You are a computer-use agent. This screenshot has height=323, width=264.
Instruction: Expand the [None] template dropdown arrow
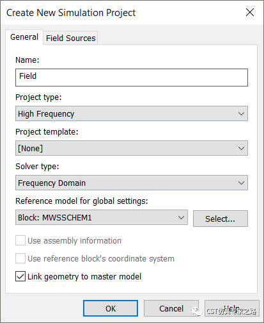(241, 148)
